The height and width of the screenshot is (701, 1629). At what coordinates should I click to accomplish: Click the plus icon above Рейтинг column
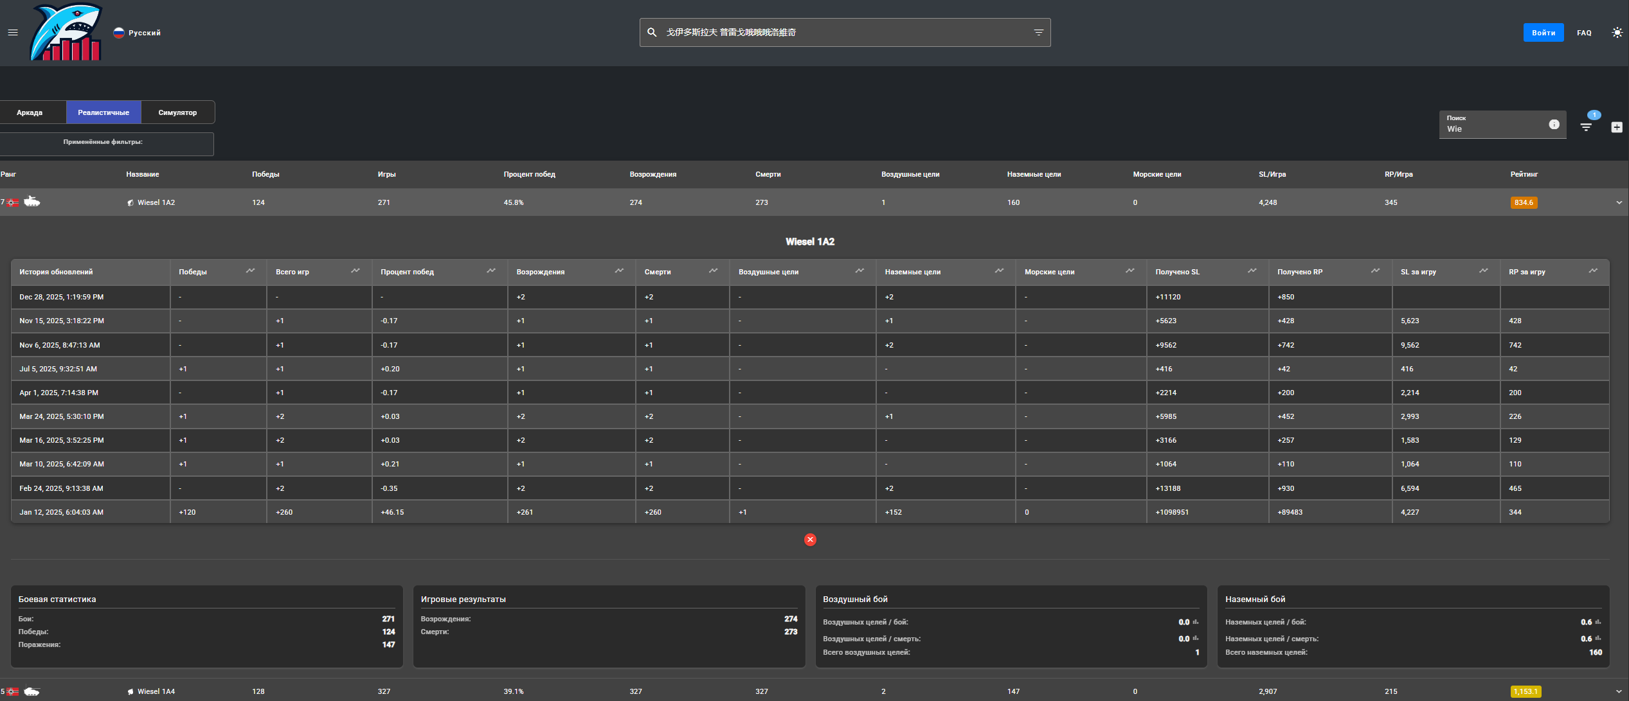tap(1616, 127)
